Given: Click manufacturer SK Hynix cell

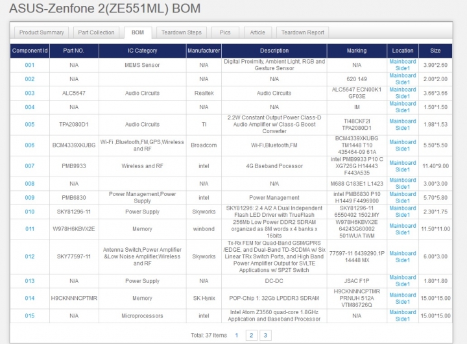Looking at the screenshot, I should click(x=204, y=298).
